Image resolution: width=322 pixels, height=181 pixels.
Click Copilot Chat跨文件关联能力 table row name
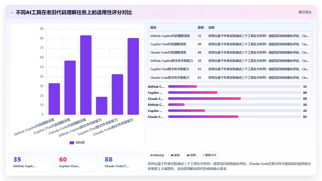click(170, 69)
